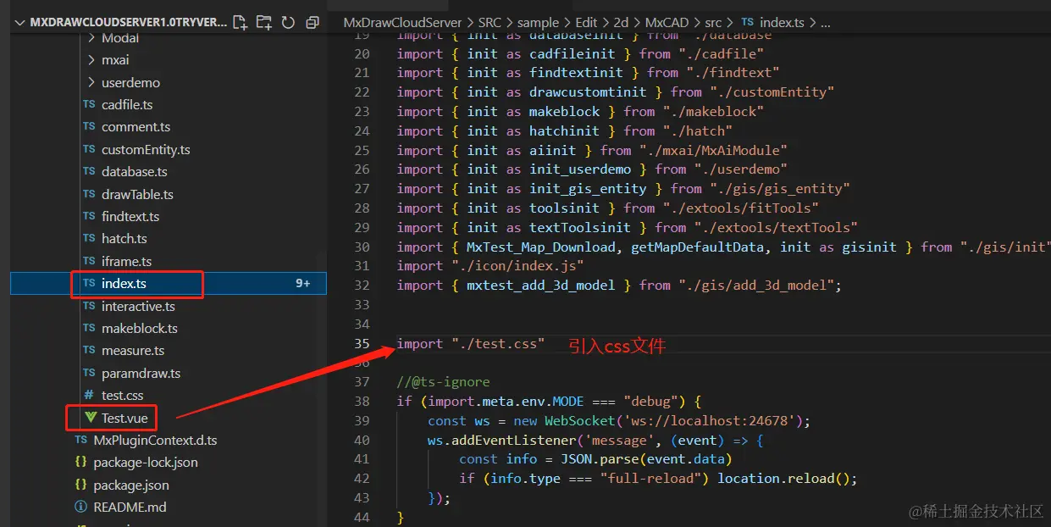Click sample in the breadcrumb path

click(538, 23)
